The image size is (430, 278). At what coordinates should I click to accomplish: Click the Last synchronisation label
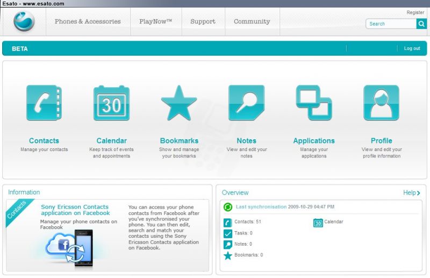point(261,206)
